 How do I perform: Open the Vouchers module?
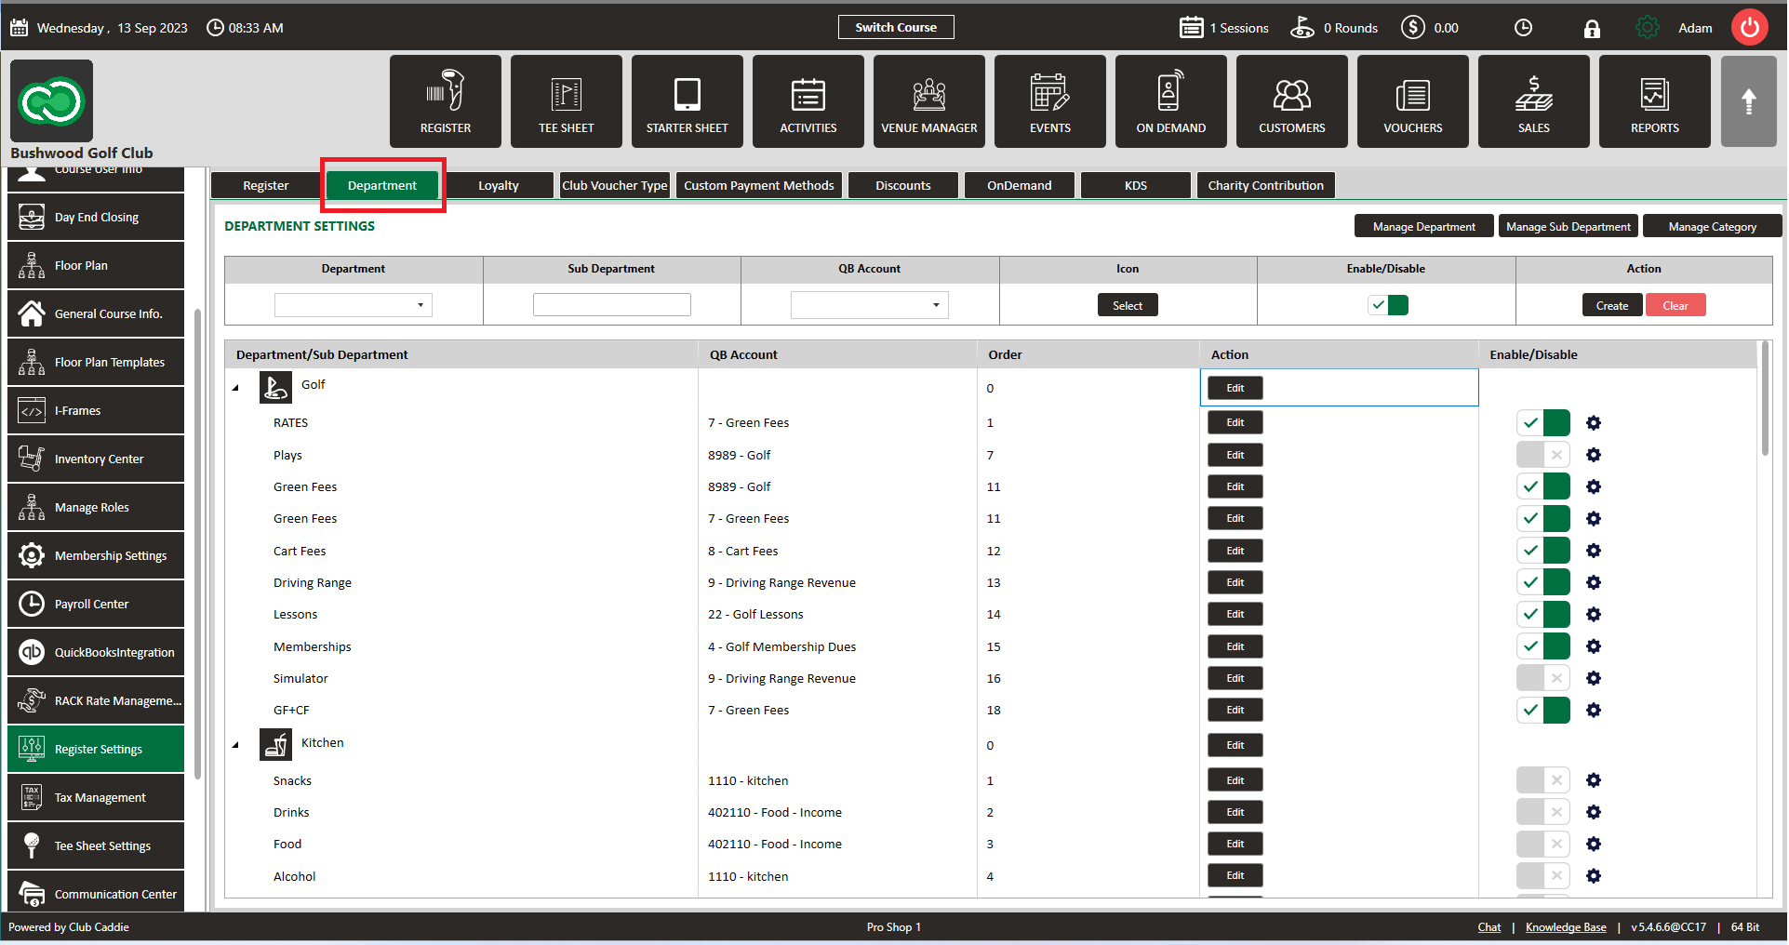(1412, 101)
